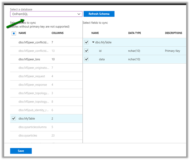The image size is (190, 160).
Task: Click the Save button
Action: click(x=21, y=151)
